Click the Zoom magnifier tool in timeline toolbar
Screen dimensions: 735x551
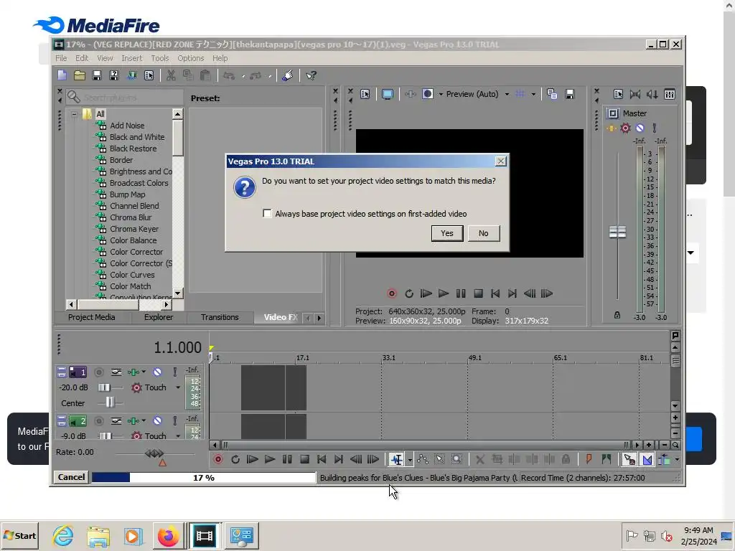coord(457,459)
